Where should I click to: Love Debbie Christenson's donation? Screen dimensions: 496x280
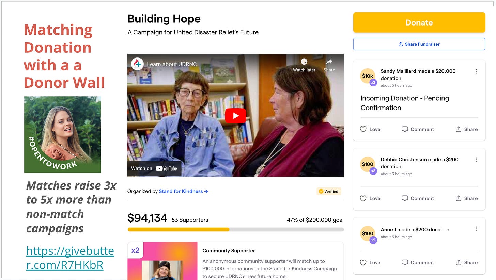370,198
